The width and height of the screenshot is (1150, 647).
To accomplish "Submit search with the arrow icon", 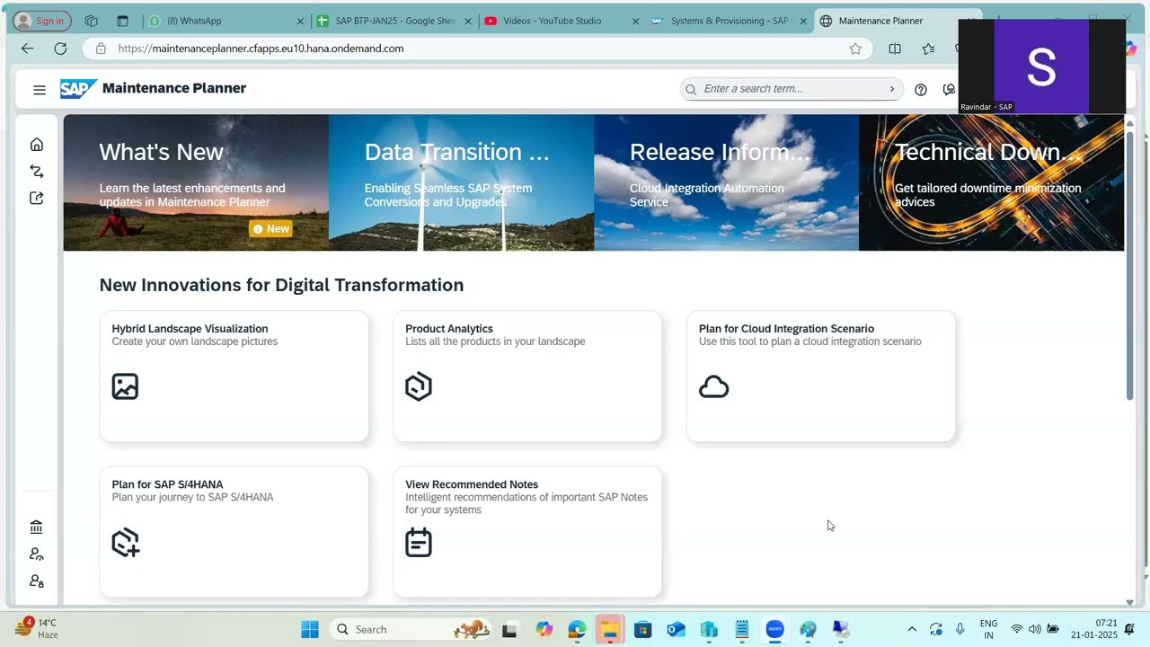I will pyautogui.click(x=892, y=89).
